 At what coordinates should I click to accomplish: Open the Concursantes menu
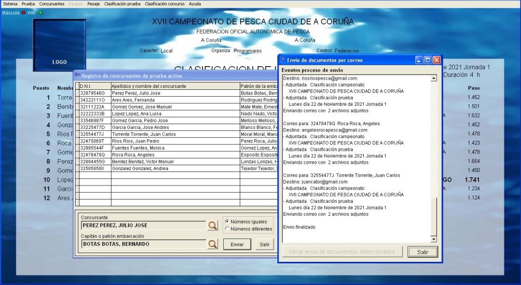click(x=52, y=4)
